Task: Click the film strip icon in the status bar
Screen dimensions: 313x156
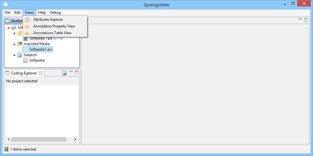Action: pyautogui.click(x=6, y=149)
